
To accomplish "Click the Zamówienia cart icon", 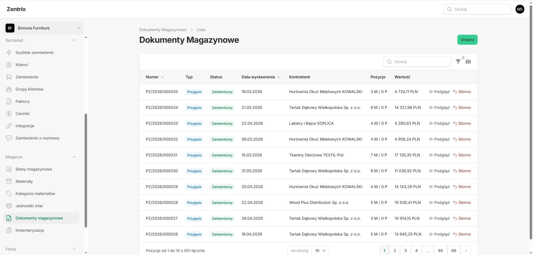I will [9, 77].
